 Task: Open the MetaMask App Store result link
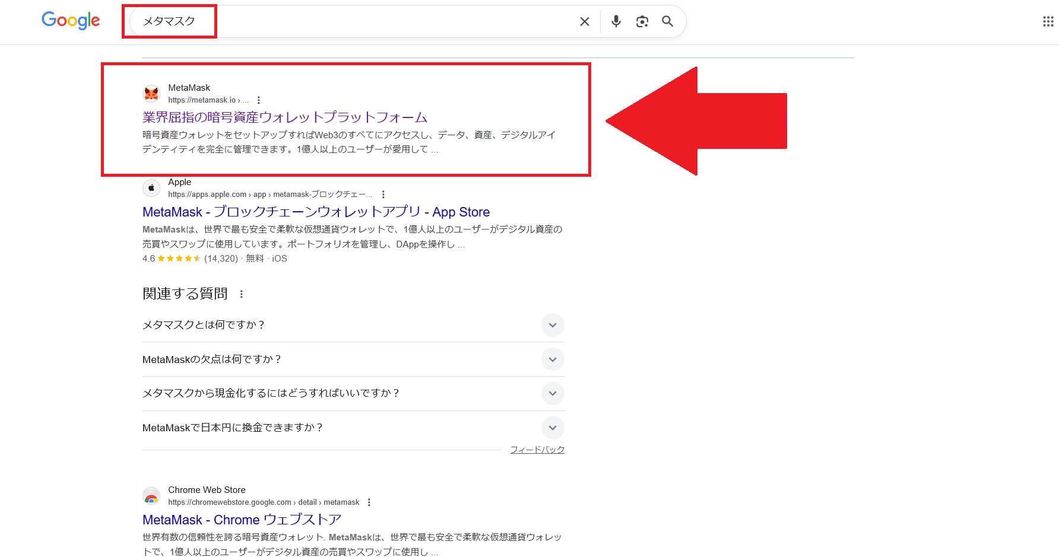click(x=315, y=212)
